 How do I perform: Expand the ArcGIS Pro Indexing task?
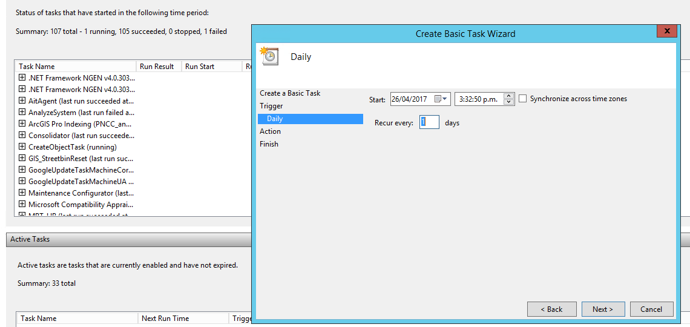coord(22,124)
